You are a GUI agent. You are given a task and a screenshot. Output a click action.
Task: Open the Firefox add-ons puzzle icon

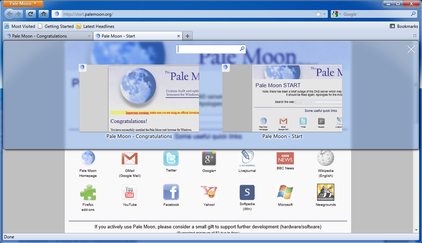point(88,193)
